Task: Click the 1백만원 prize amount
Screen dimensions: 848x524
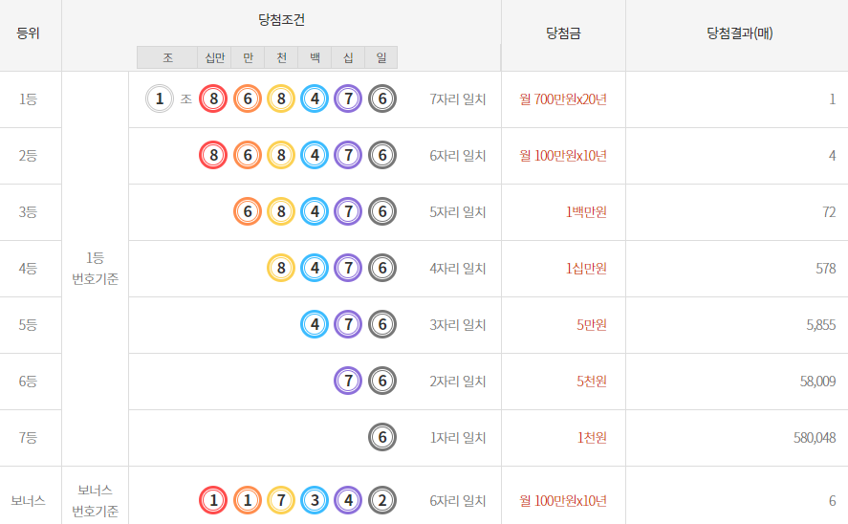Action: coord(586,212)
